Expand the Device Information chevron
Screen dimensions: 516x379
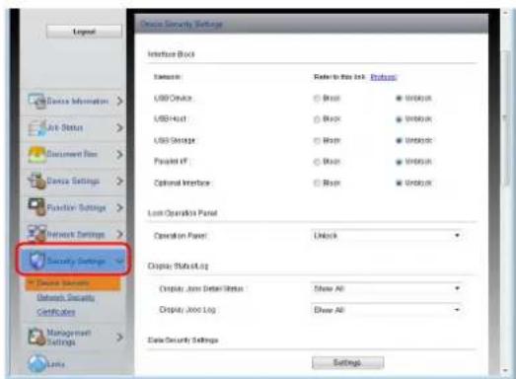click(119, 101)
